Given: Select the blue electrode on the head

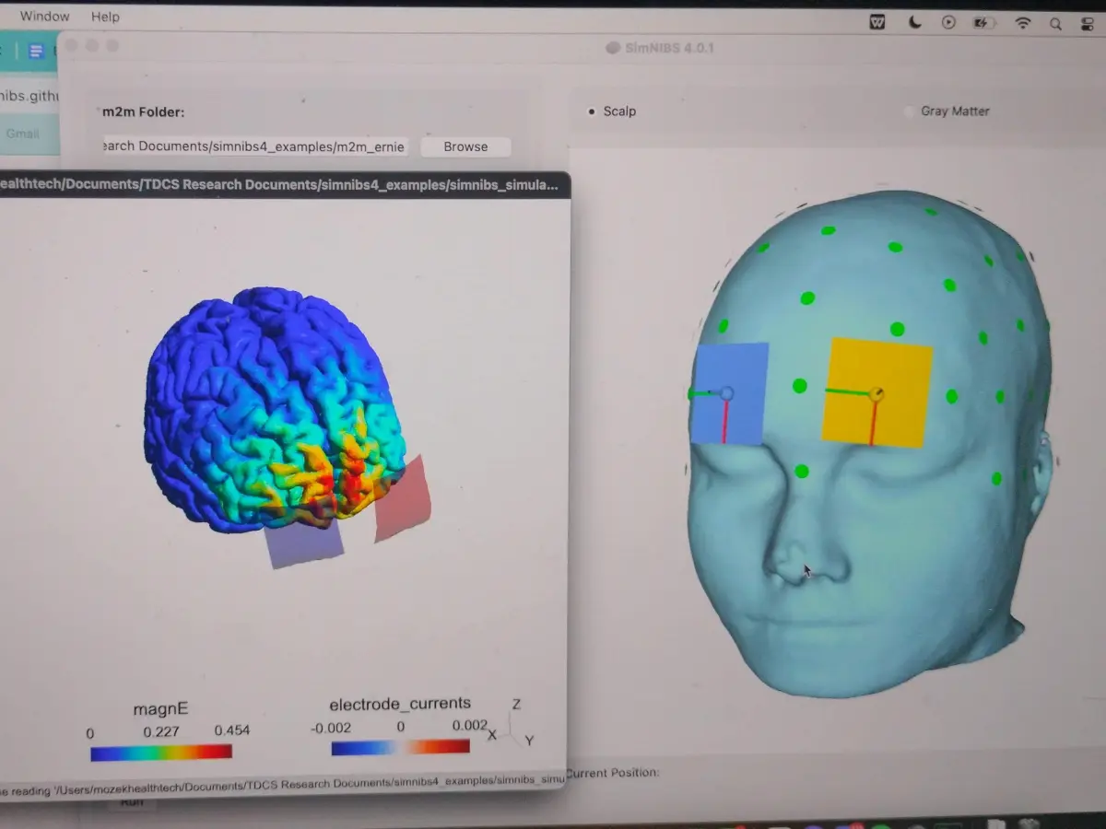Looking at the screenshot, I should (x=730, y=393).
